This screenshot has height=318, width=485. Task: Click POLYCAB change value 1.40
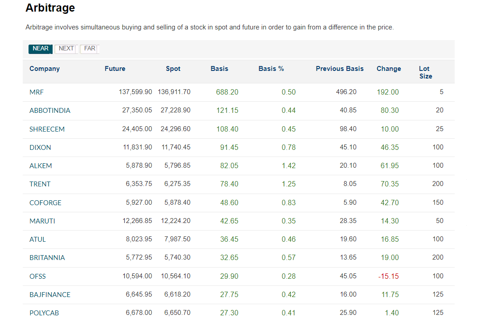pyautogui.click(x=391, y=313)
